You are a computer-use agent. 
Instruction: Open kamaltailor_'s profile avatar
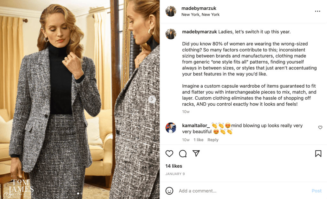(x=171, y=128)
